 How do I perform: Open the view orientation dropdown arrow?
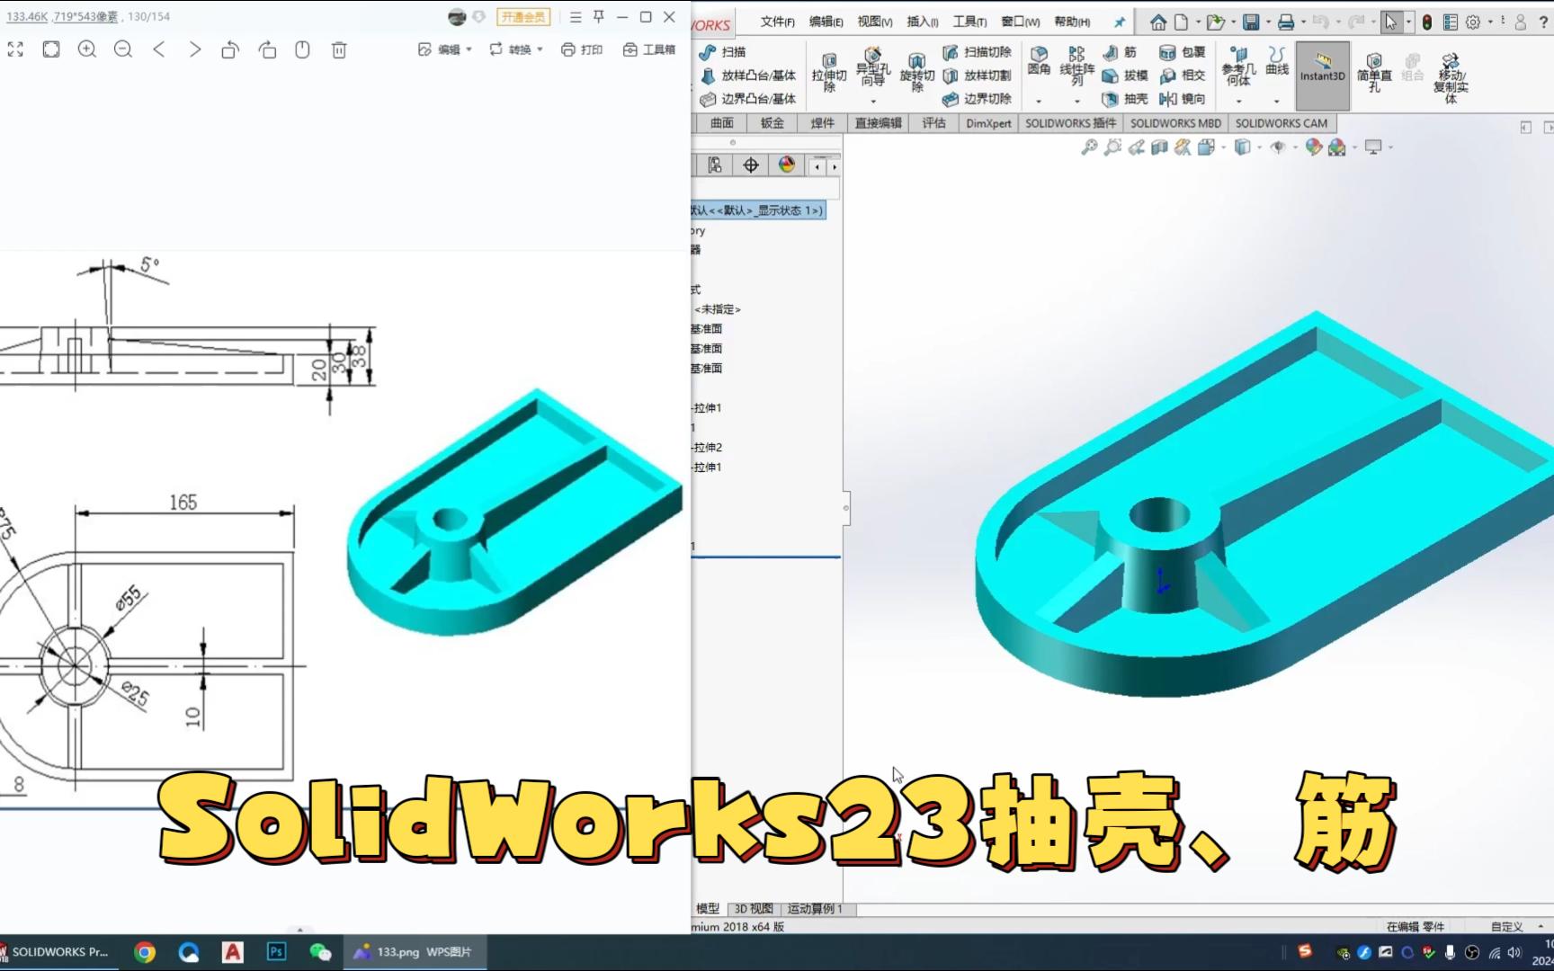pos(1223,147)
